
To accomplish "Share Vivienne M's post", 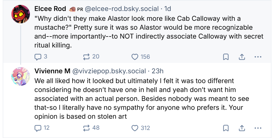I will (242, 129).
